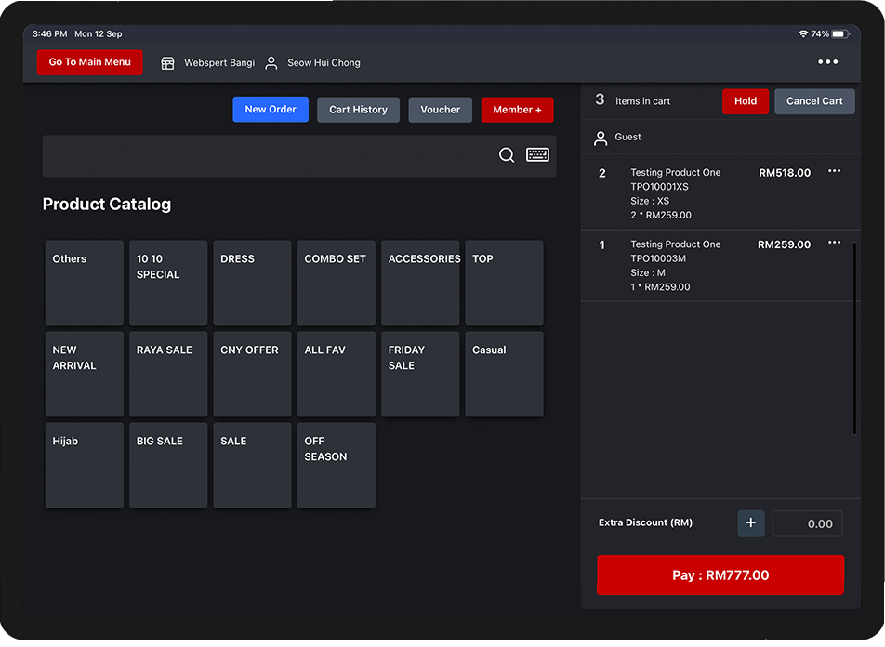Select the RAYA SALE category tile
The height and width of the screenshot is (647, 885).
pyautogui.click(x=168, y=374)
